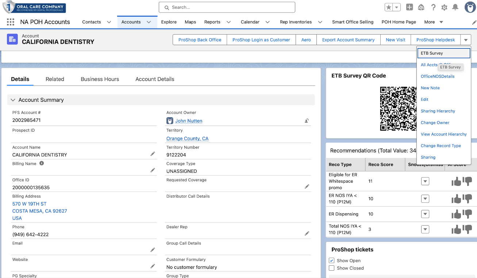Thumbs down the ER NOS IYA recommendation
The width and height of the screenshot is (477, 278).
click(x=467, y=199)
